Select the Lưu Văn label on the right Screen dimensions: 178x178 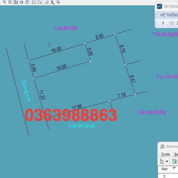(x=167, y=77)
